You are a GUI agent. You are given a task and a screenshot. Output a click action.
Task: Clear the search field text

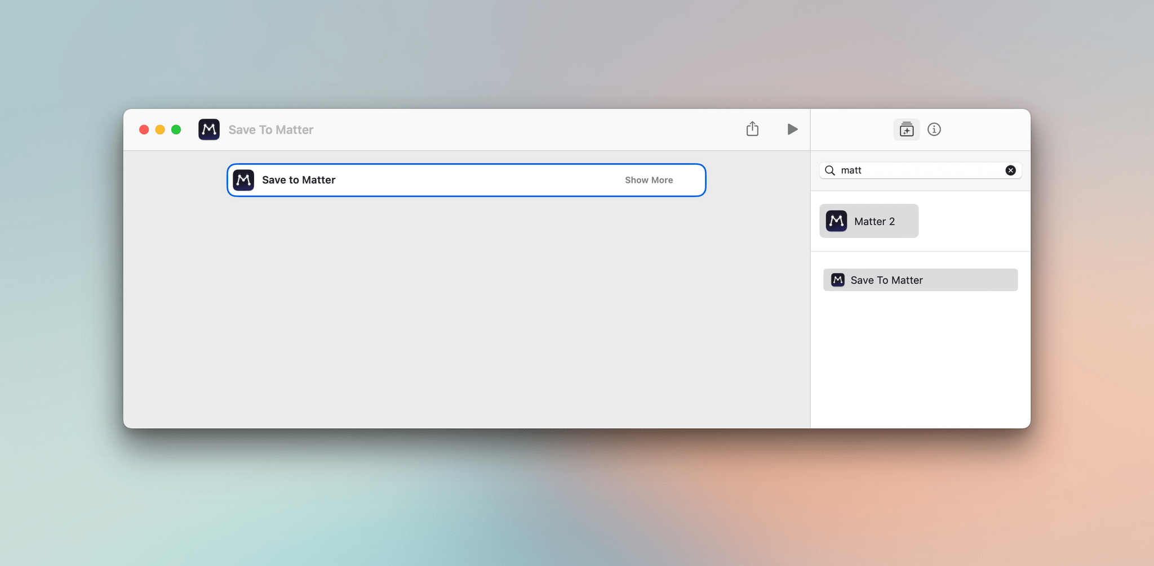[x=1010, y=170]
